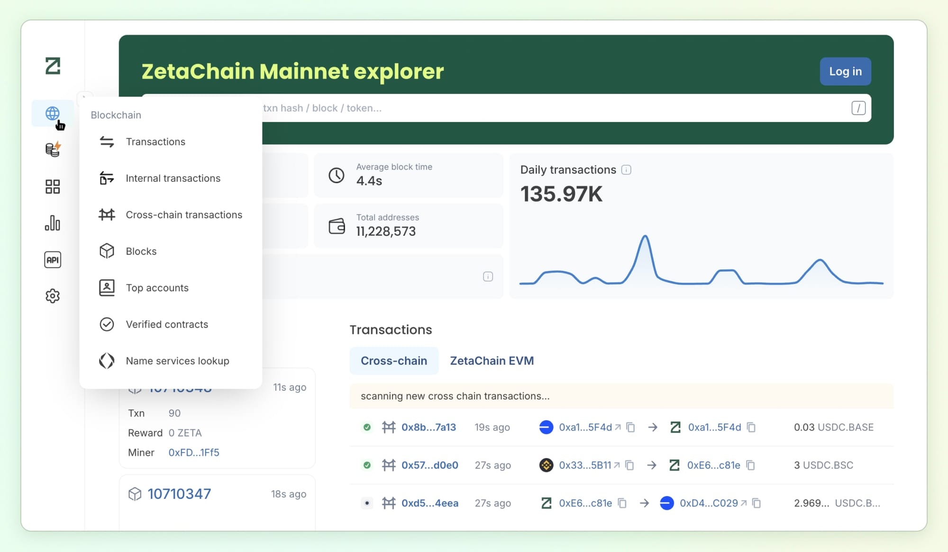Screen dimensions: 948x552
Task: Open block 10710347
Action: pos(179,494)
